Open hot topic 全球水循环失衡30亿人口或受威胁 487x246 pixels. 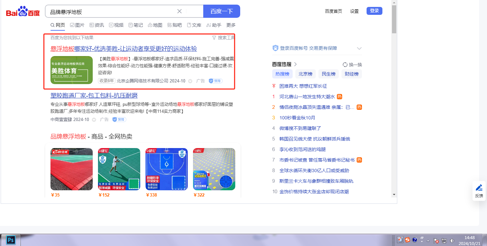[314, 170]
